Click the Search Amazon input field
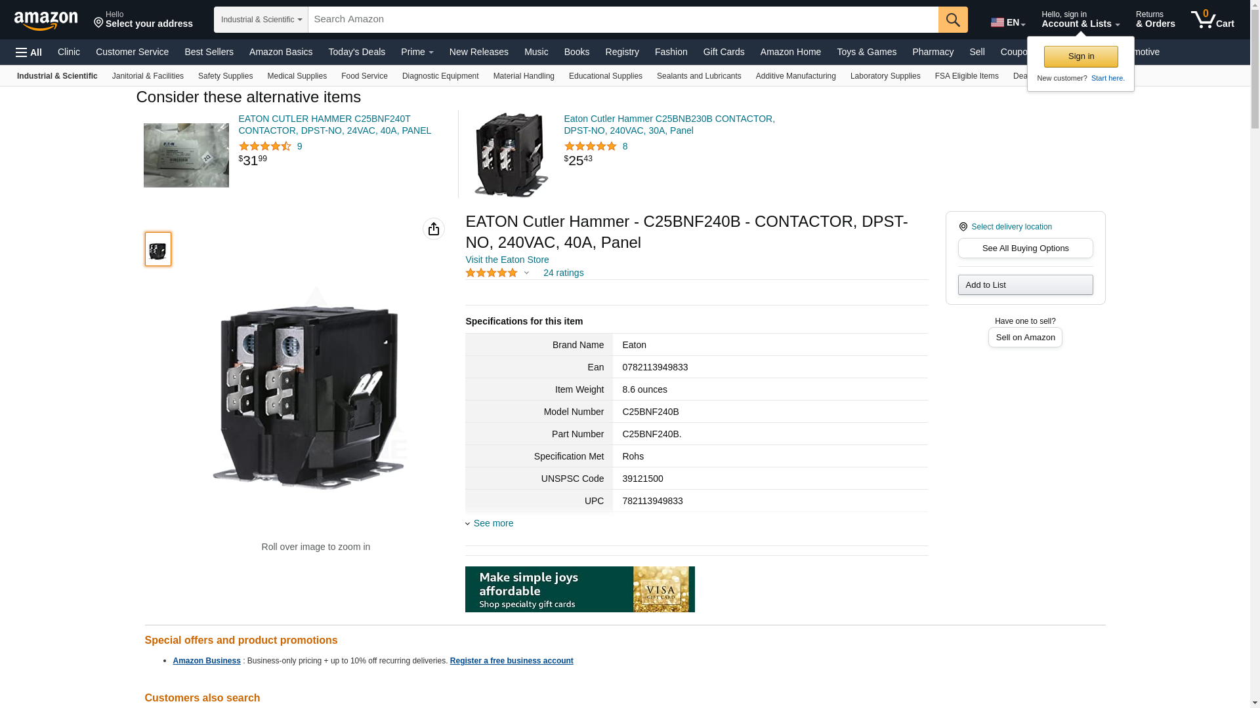The width and height of the screenshot is (1260, 708). tap(623, 20)
